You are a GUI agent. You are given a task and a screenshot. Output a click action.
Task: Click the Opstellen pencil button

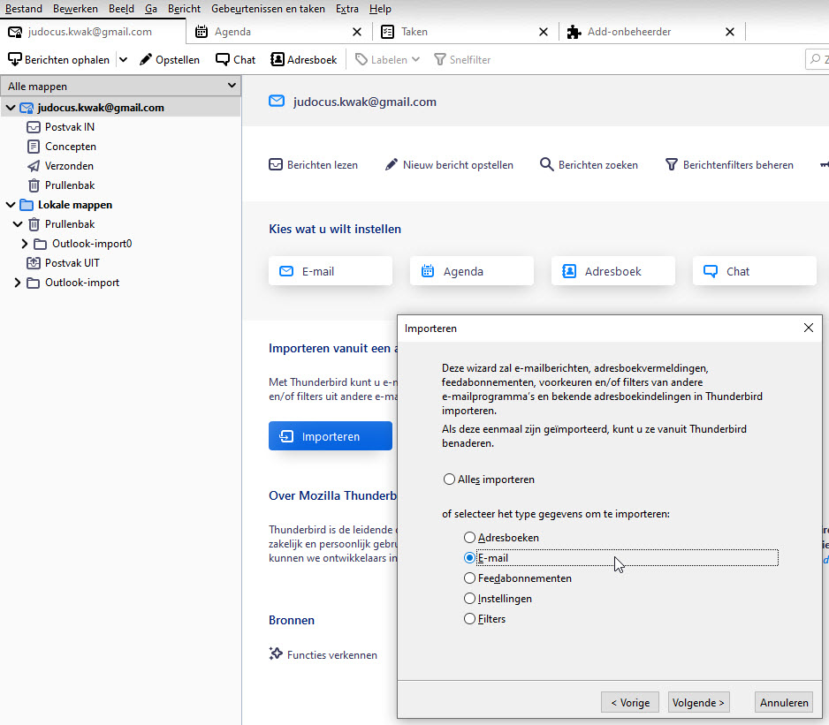point(169,60)
